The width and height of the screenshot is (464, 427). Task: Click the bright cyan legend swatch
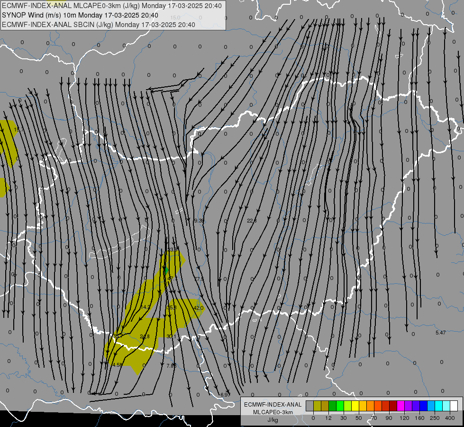tap(439, 406)
